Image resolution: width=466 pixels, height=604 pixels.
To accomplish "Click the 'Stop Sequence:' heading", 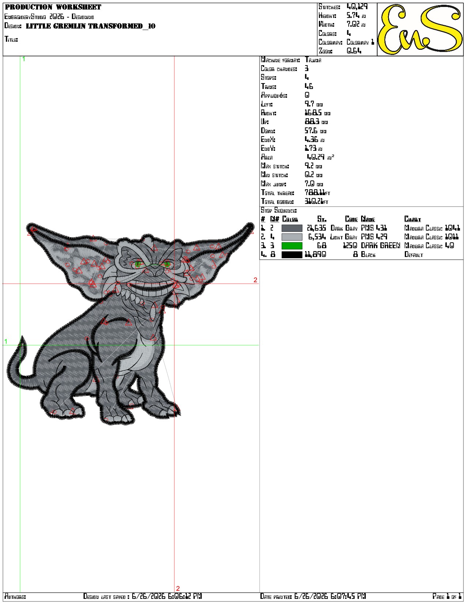I will (279, 210).
